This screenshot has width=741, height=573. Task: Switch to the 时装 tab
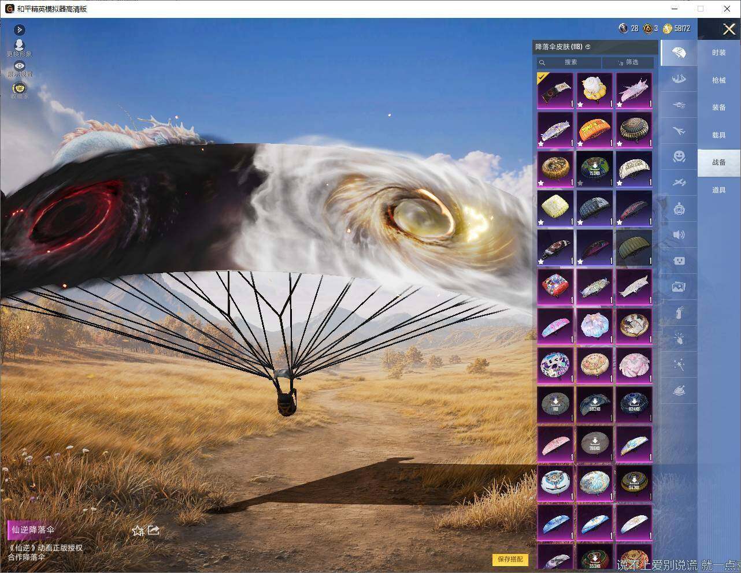pyautogui.click(x=718, y=53)
